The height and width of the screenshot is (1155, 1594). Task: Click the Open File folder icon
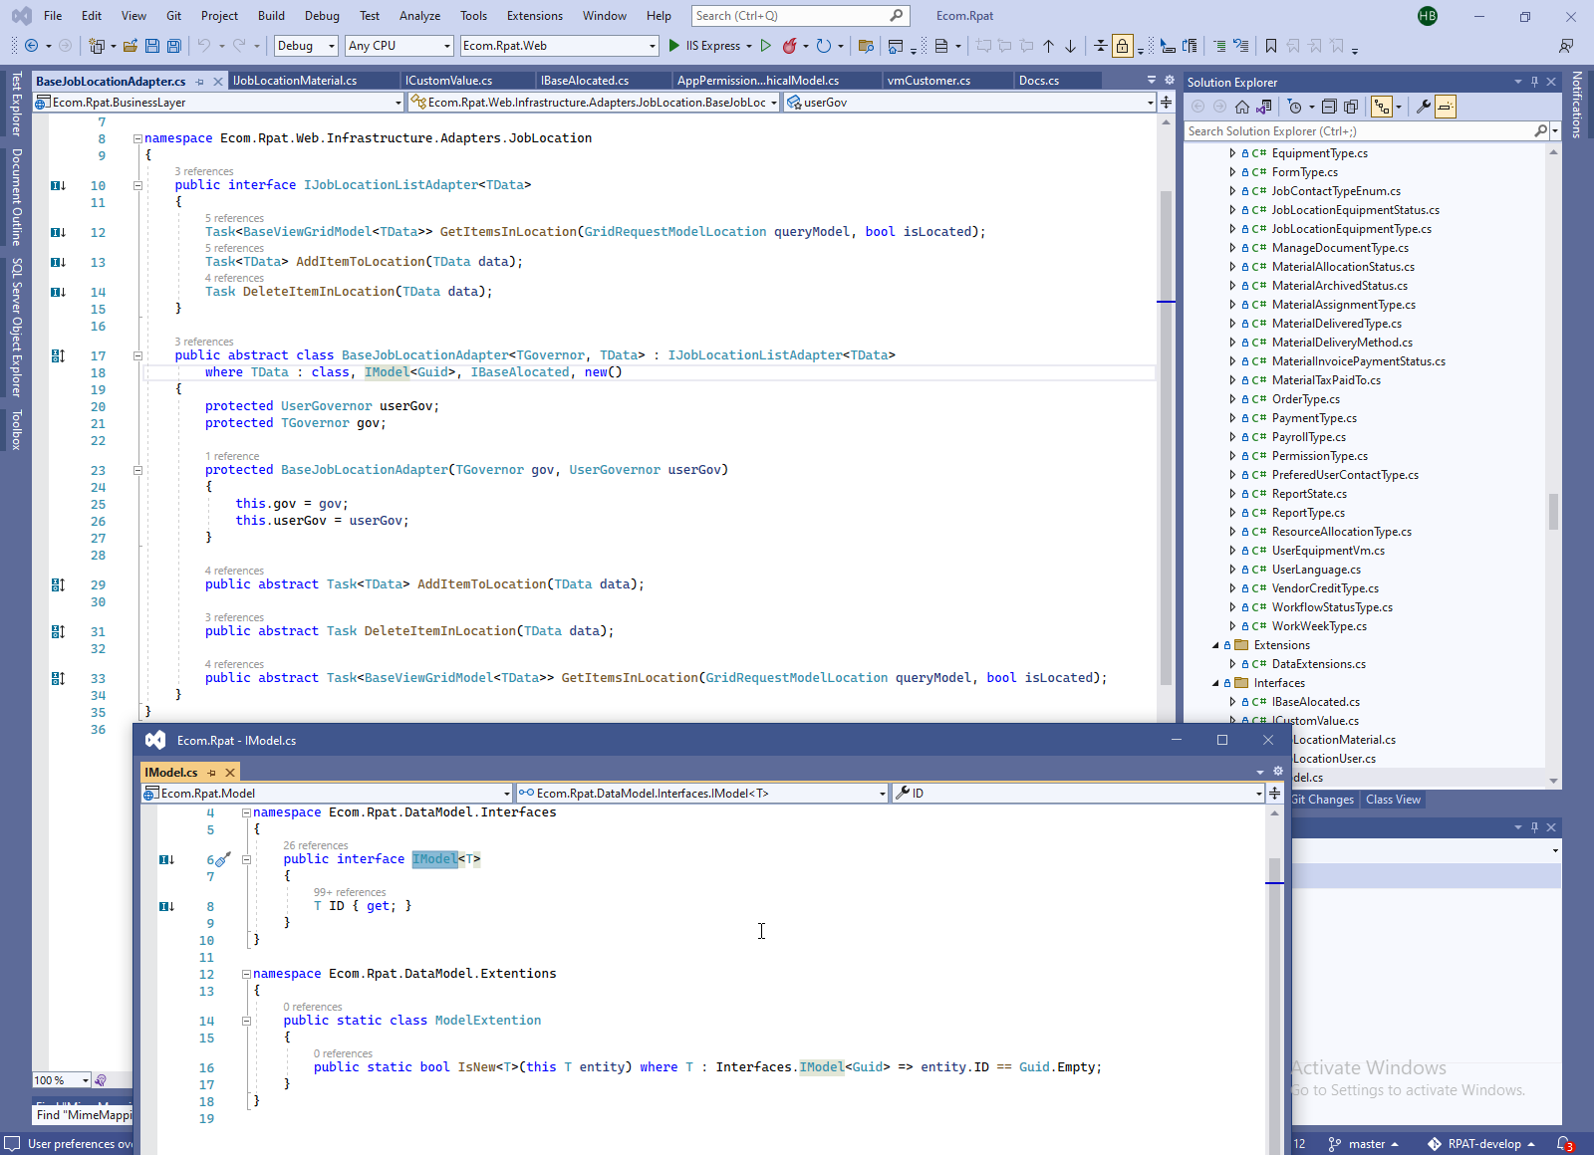click(x=131, y=46)
